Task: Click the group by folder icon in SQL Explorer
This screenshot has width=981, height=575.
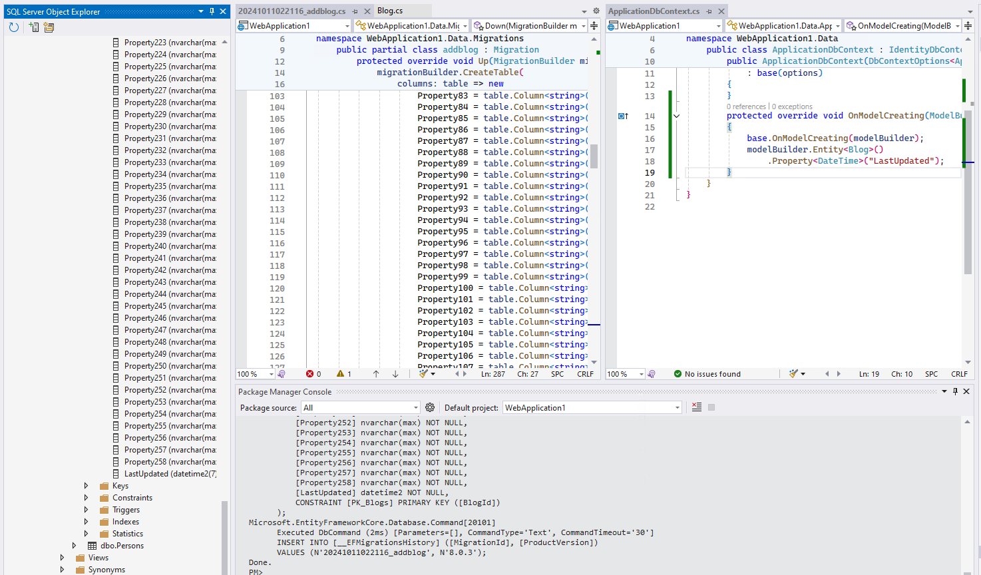Action: click(x=49, y=27)
